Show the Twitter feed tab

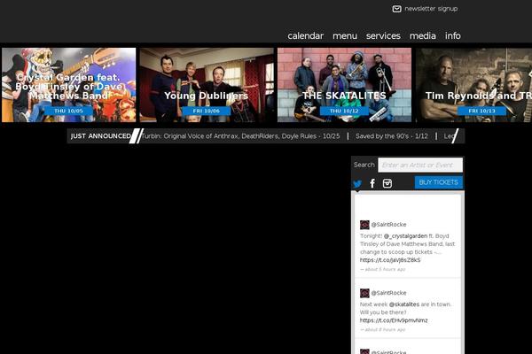pos(357,183)
